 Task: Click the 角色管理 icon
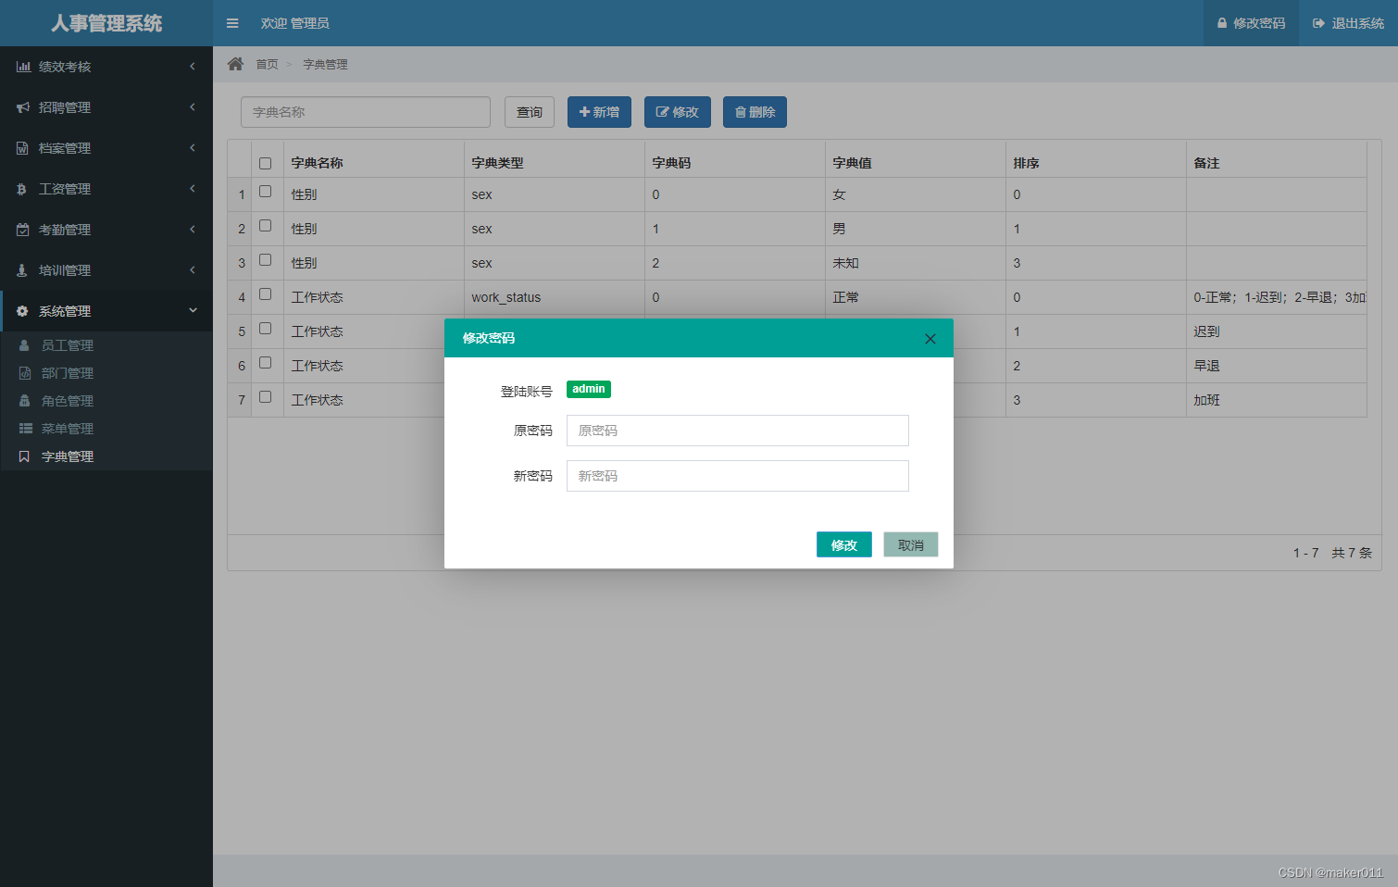[x=25, y=401]
